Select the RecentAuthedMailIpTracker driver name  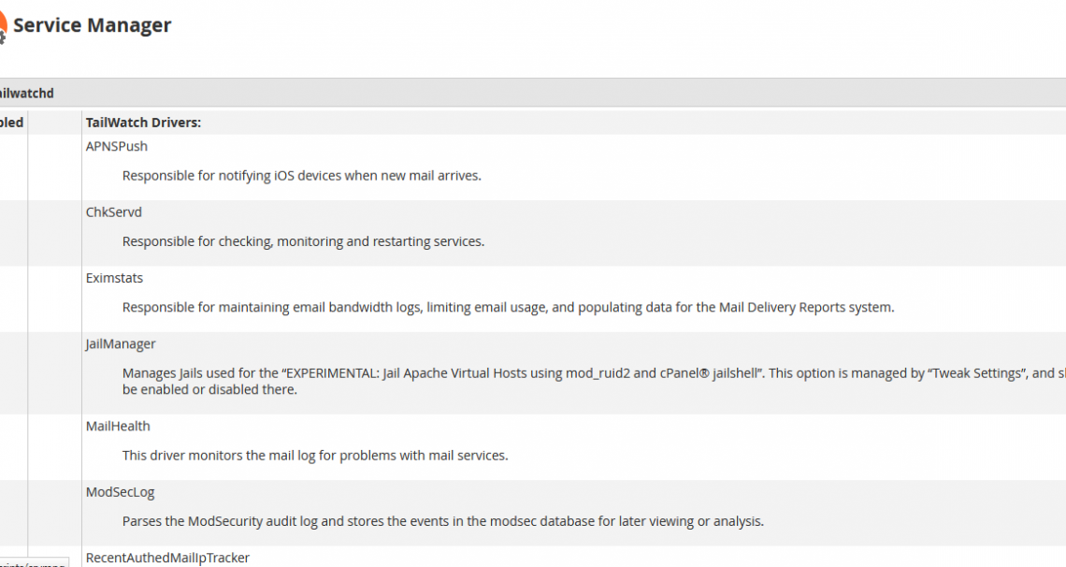tap(167, 558)
